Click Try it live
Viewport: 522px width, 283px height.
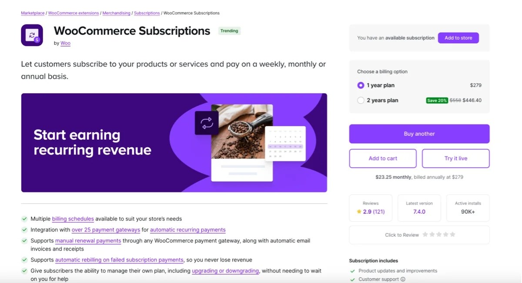pos(455,158)
